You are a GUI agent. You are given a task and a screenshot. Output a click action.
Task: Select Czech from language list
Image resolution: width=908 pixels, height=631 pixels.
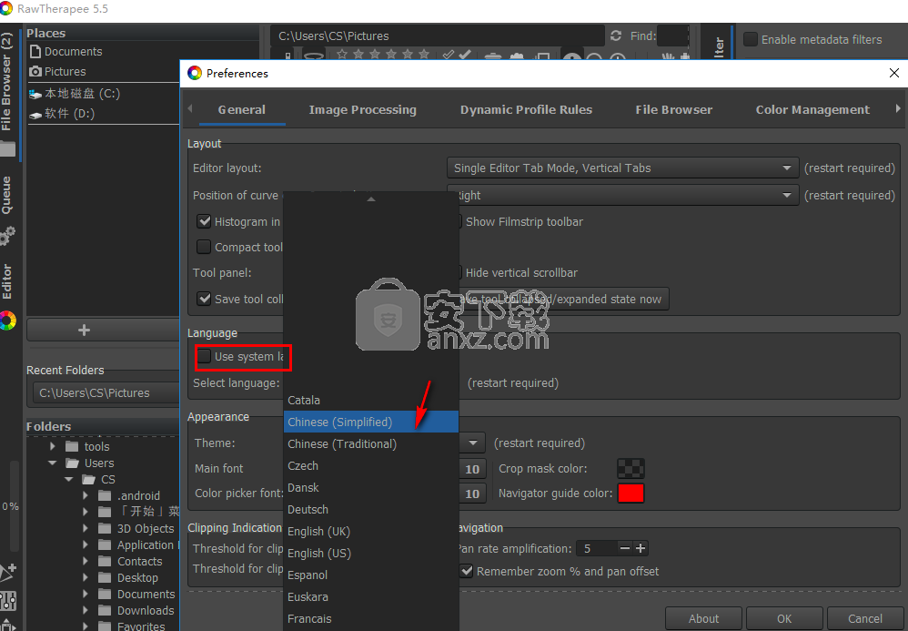coord(371,466)
